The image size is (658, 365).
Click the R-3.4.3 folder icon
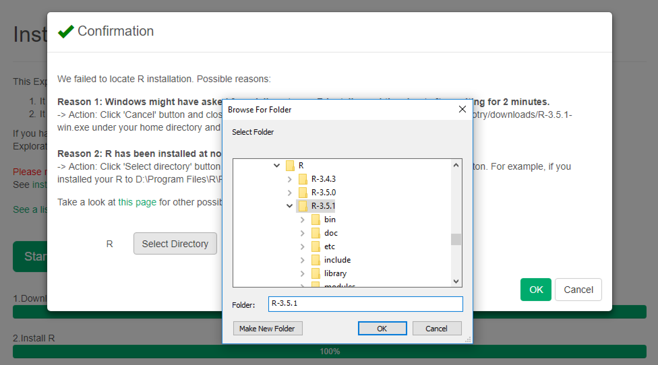(303, 179)
